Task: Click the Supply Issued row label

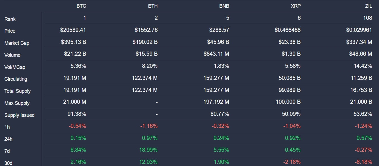Action: point(20,115)
